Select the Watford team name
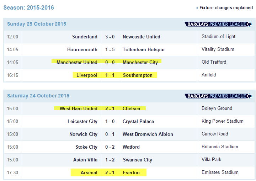The width and height of the screenshot is (256, 181). coord(131,147)
